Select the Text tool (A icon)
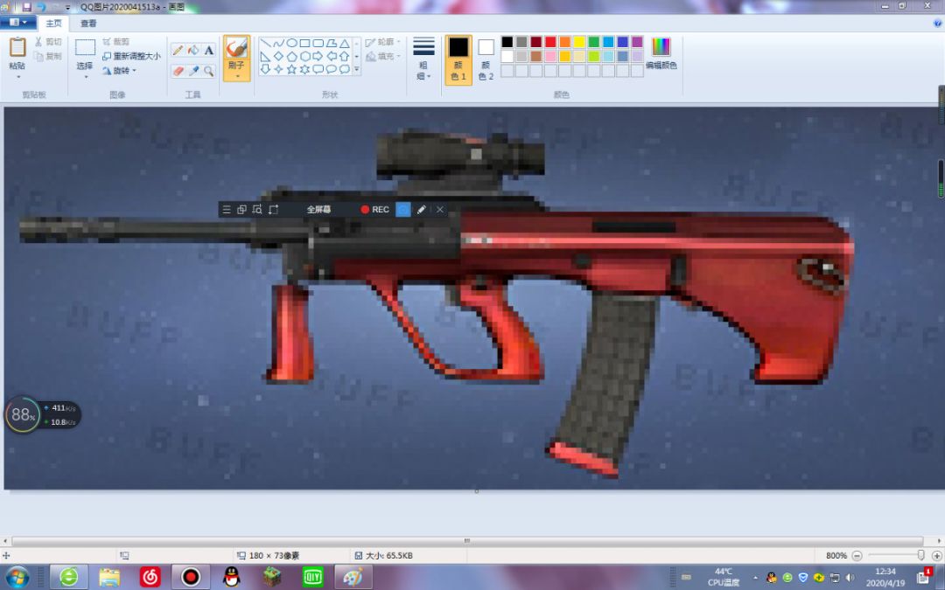Viewport: 945px width, 590px height. pos(208,51)
